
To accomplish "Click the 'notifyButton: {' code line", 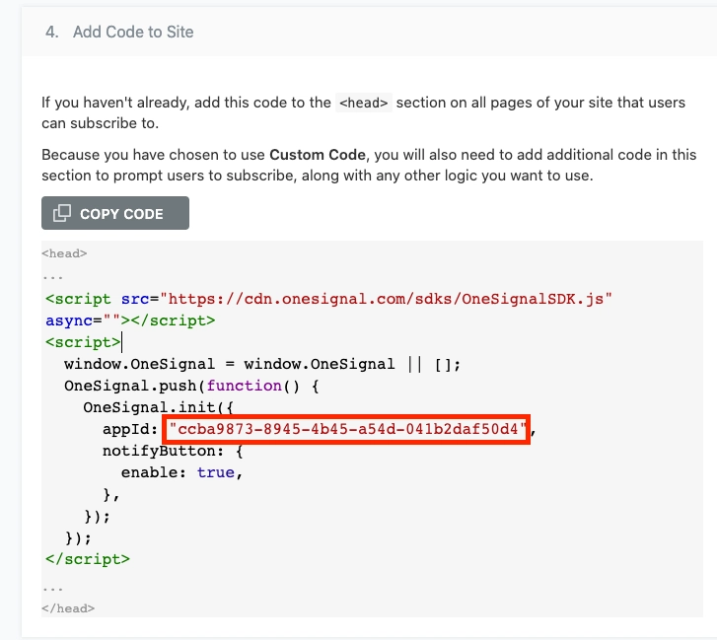I will point(173,452).
